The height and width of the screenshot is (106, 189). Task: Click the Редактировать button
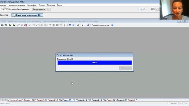39,9
